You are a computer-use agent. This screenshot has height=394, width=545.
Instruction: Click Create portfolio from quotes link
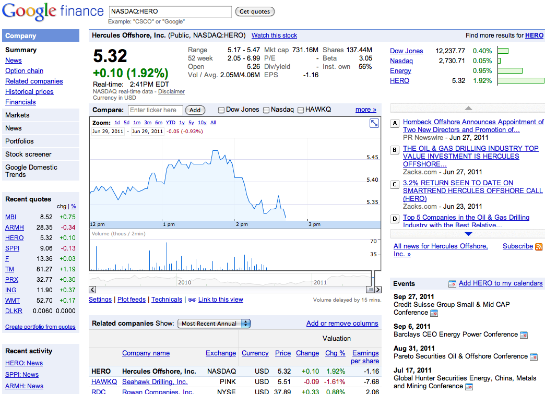click(40, 327)
